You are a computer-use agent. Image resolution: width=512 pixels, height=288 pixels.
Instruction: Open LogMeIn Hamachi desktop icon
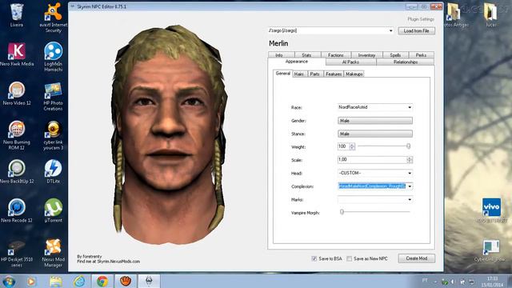coord(54,57)
